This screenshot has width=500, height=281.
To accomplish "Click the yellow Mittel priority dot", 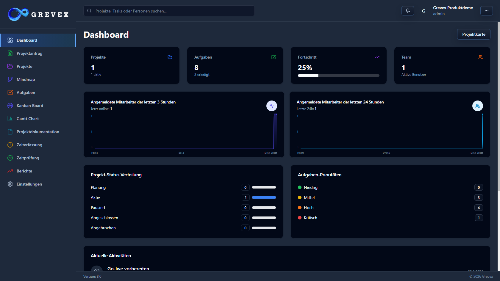I will [x=300, y=197].
